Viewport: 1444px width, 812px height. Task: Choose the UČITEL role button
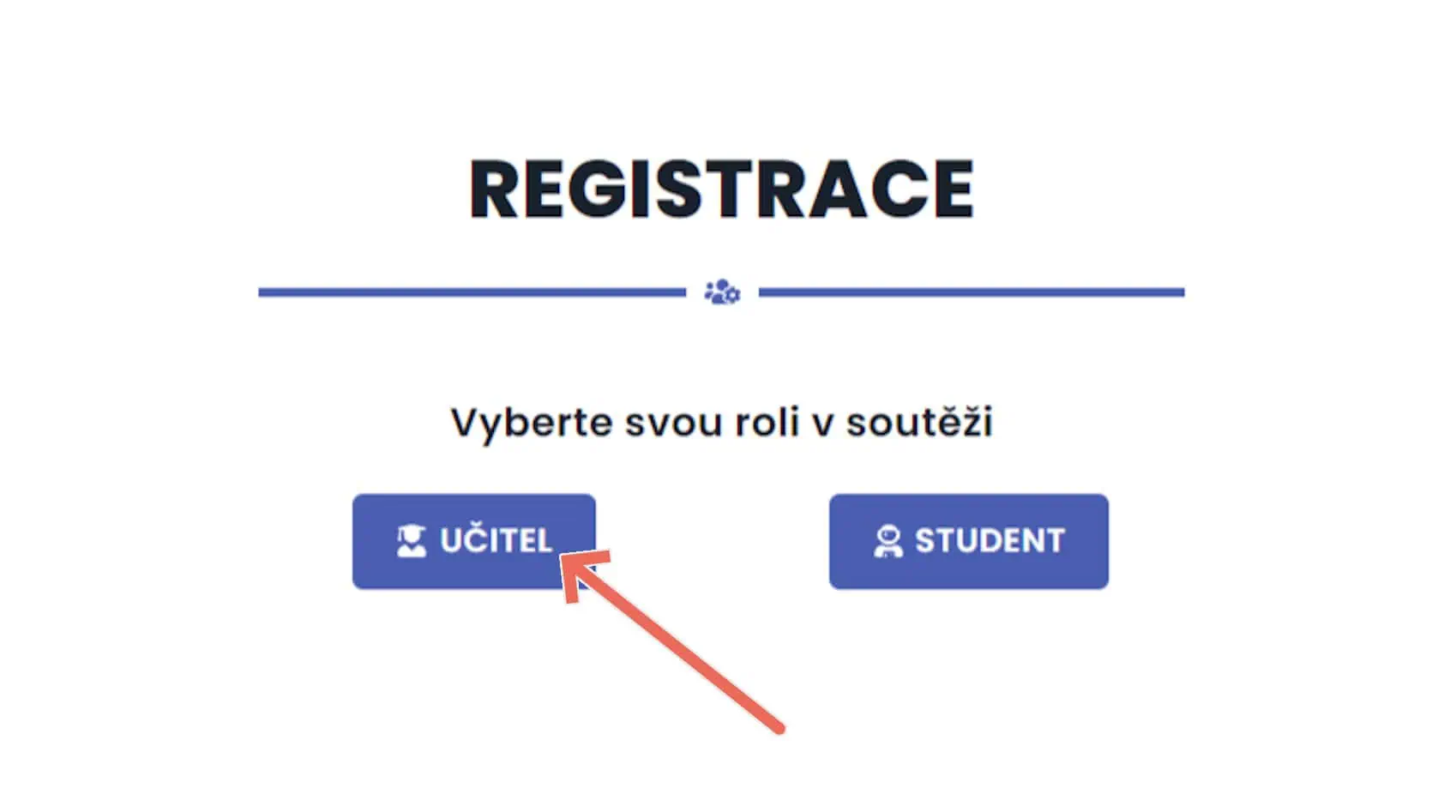[x=473, y=540]
